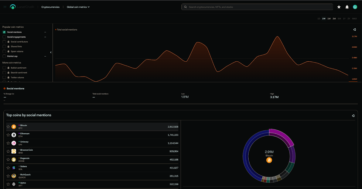The height and width of the screenshot is (189, 362).
Task: Click the Ethereum coin logo
Action: point(14,135)
